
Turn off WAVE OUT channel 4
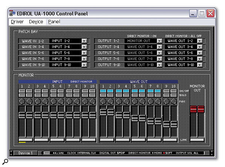pos(126,91)
